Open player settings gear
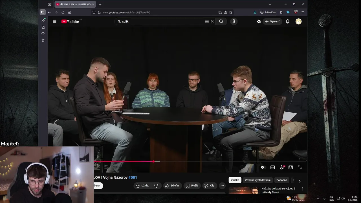Image resolution: width=361 pixels, height=203 pixels. [282, 167]
